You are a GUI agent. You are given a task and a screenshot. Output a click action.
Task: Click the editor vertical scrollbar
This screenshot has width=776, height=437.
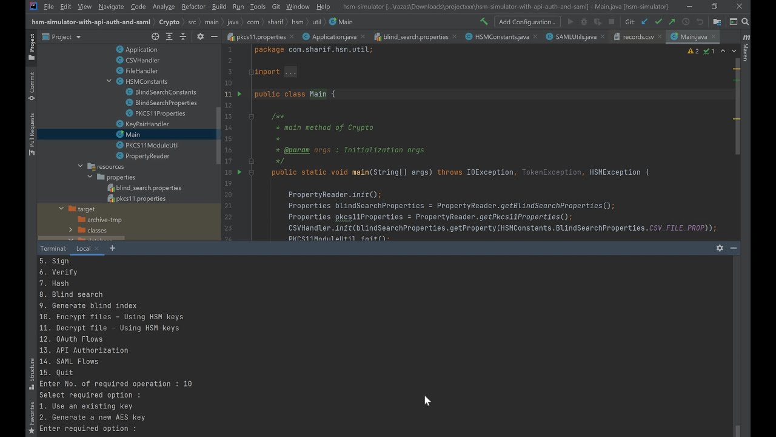click(737, 106)
